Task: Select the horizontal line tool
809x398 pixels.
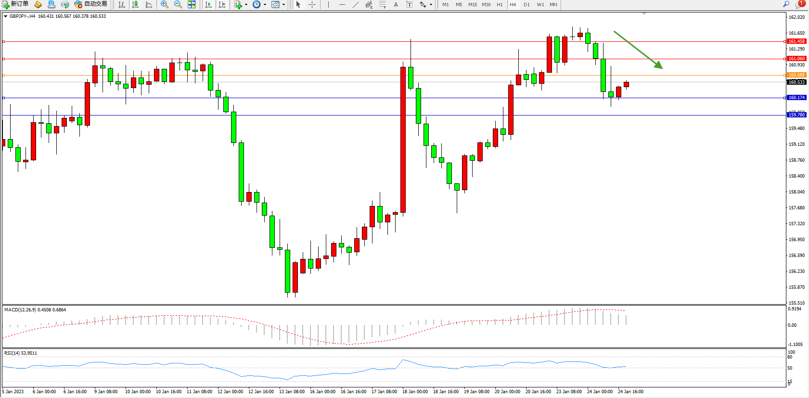Action: 342,4
